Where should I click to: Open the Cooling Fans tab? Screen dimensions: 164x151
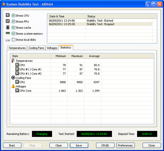pos(36,48)
